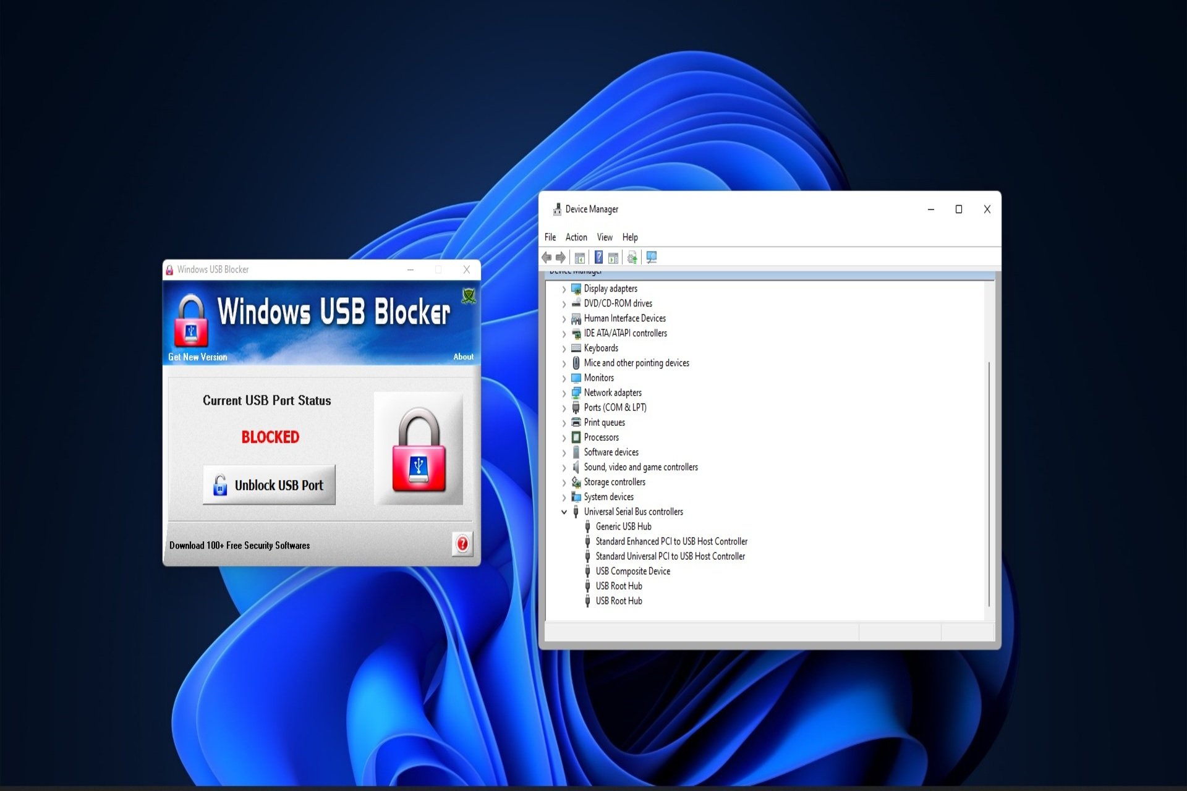Image resolution: width=1187 pixels, height=791 pixels.
Task: Click the Device Manager vertical scrollbar
Action: [x=989, y=484]
